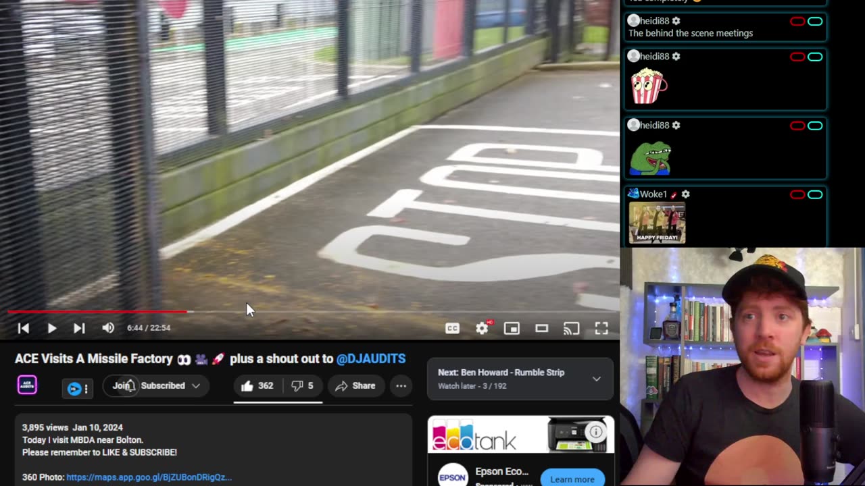Click cyan pill on Woke1 message
865x486 pixels.
(815, 194)
